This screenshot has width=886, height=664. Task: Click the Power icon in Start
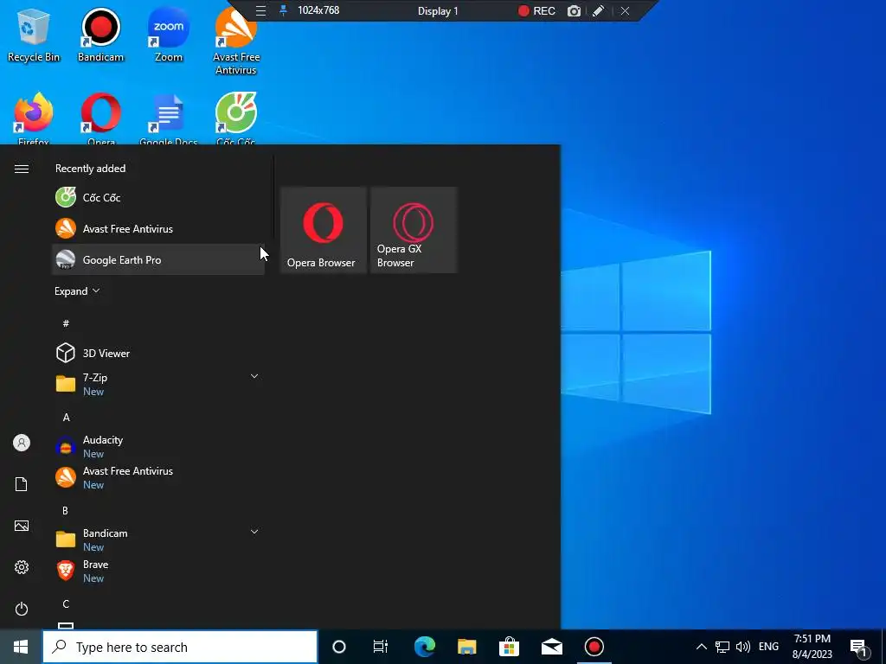coord(22,609)
